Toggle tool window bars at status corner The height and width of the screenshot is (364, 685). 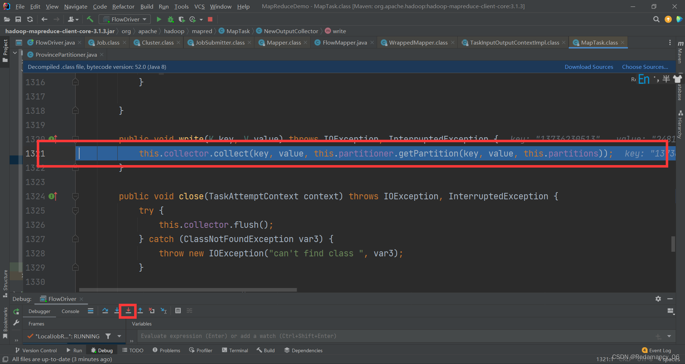click(x=5, y=359)
